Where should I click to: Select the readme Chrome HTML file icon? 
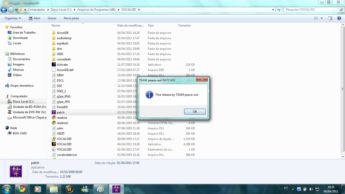click(x=54, y=118)
